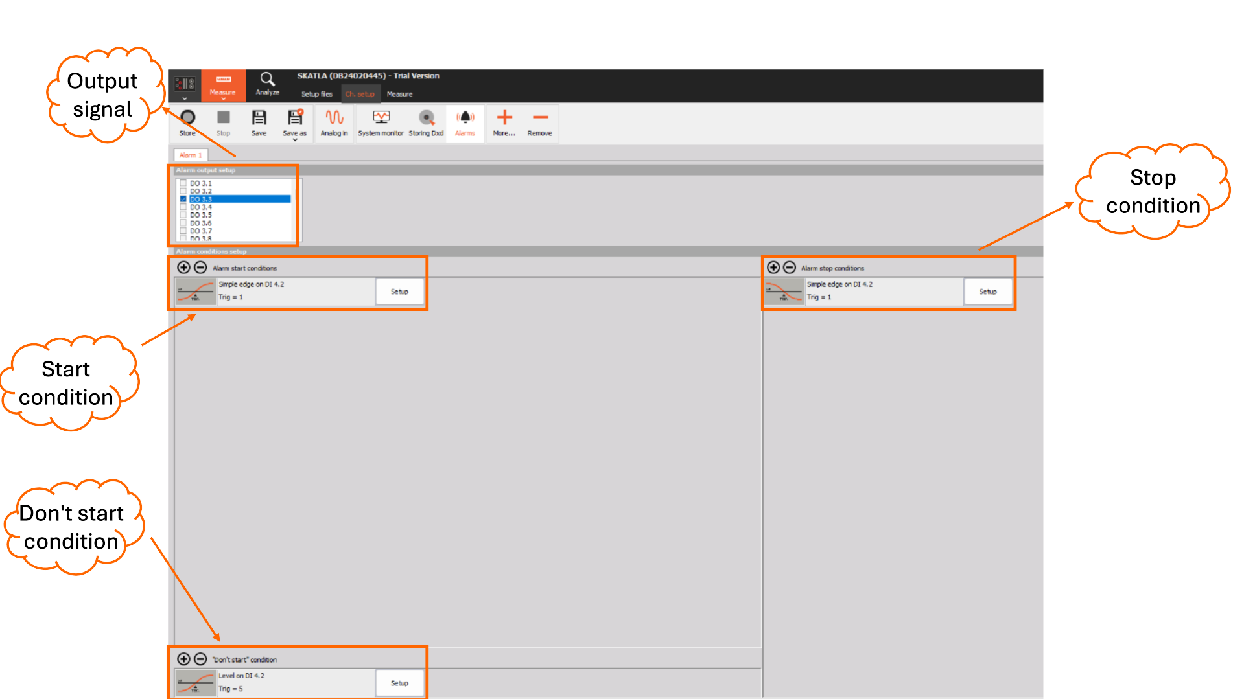Open the Analyze mode with the magnifier icon

click(x=267, y=84)
